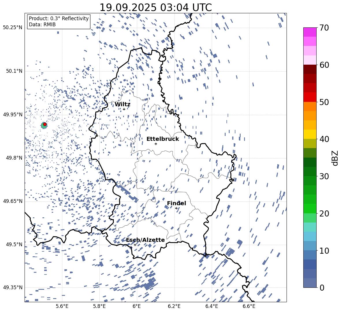Click the Ettelbruck label
This screenshot has width=342, height=312.
(163, 139)
